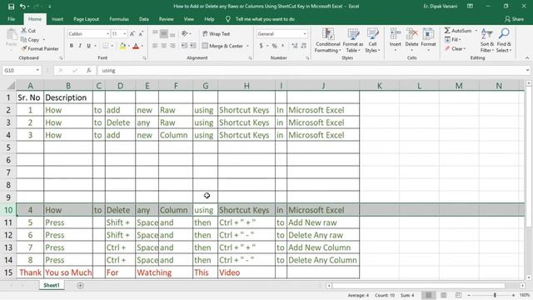Select the Sheet1 tab
The height and width of the screenshot is (300, 533).
click(52, 285)
